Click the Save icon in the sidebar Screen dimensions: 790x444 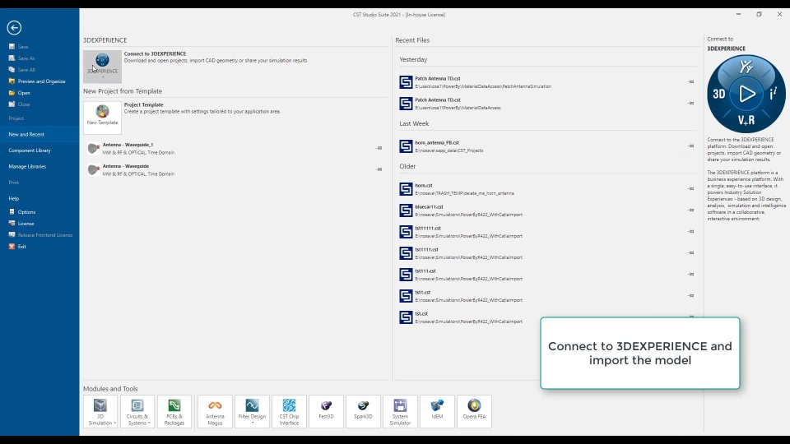[x=12, y=46]
